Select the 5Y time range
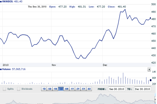The image size is (157, 104). pyautogui.click(x=83, y=89)
